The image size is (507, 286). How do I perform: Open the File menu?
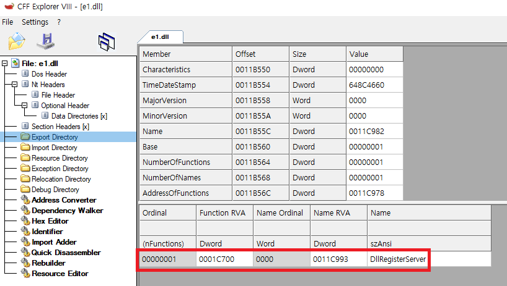(7, 22)
